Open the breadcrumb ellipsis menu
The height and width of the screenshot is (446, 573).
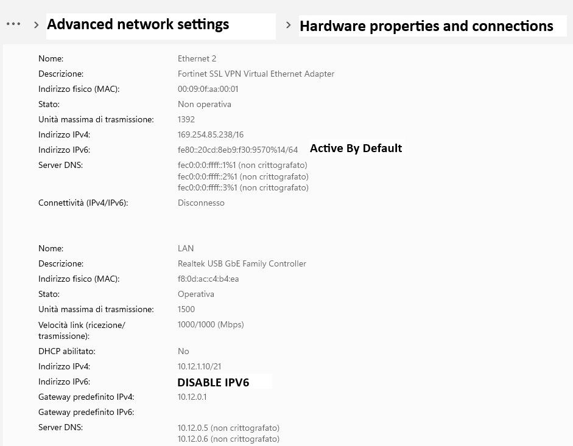click(13, 24)
